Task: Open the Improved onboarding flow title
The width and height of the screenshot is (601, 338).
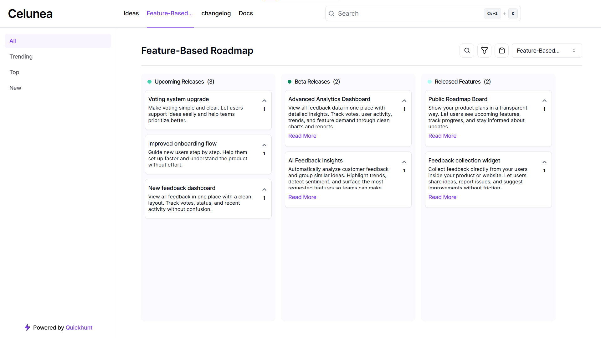Action: pyautogui.click(x=182, y=143)
